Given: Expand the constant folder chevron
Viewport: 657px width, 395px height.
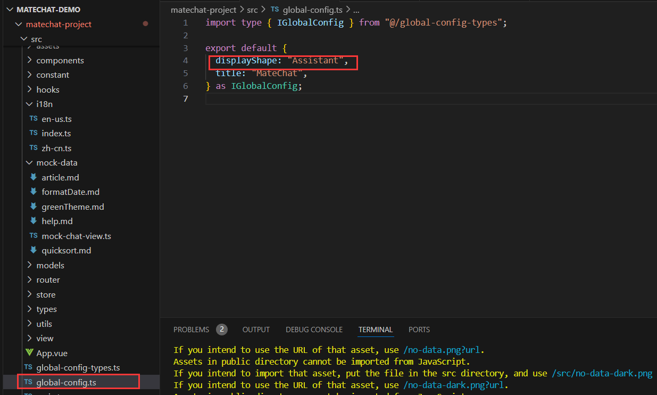Looking at the screenshot, I should click(x=30, y=75).
